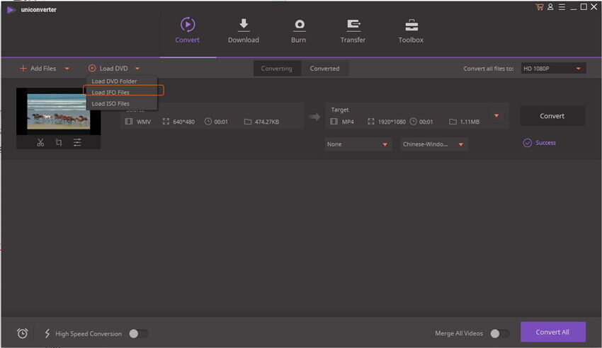Image resolution: width=602 pixels, height=348 pixels.
Task: Click the crop icon under thumbnail
Action: point(59,142)
